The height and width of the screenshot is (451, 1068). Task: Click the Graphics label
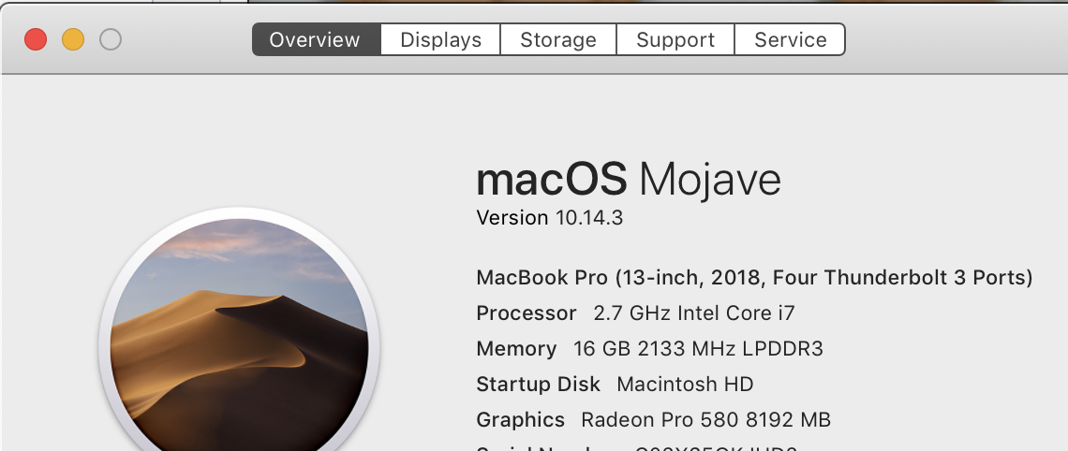click(520, 420)
